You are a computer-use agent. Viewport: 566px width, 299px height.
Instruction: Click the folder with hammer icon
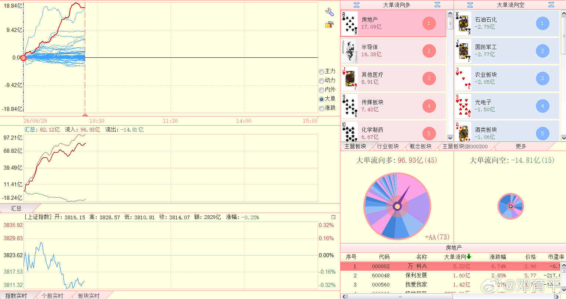click(329, 25)
